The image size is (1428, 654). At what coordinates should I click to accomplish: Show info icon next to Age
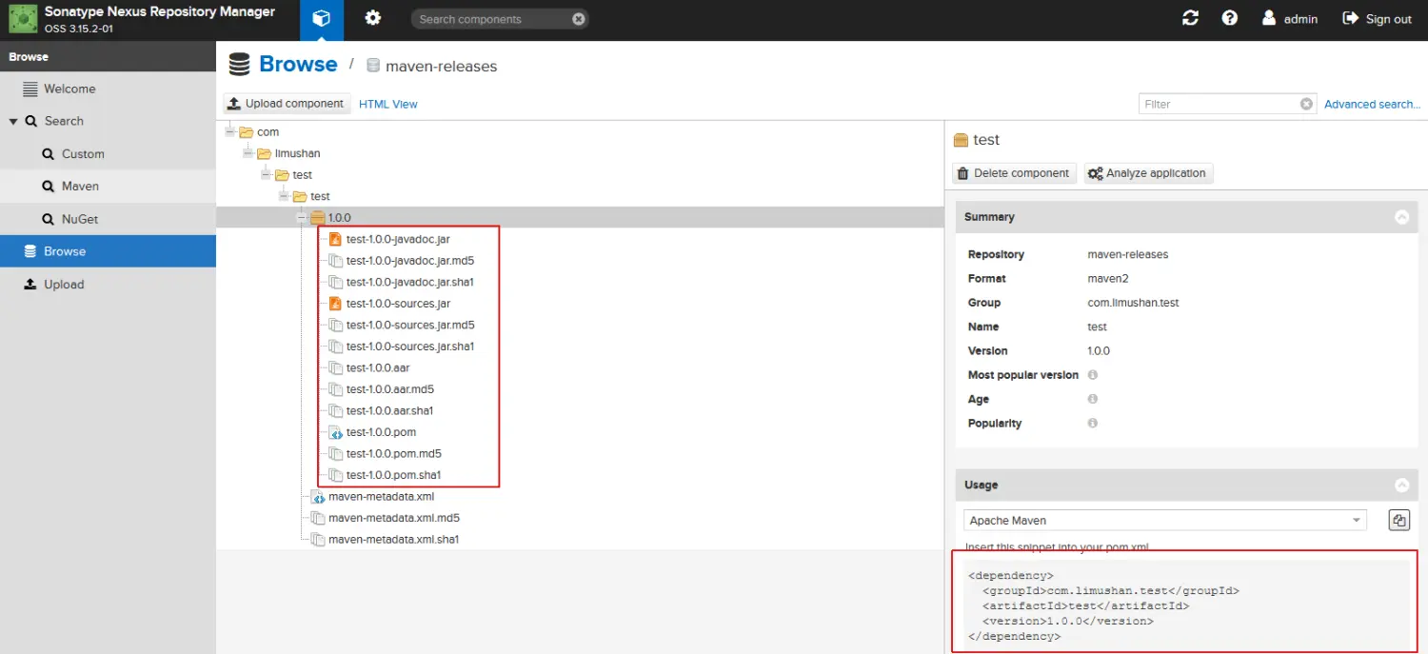click(1093, 399)
